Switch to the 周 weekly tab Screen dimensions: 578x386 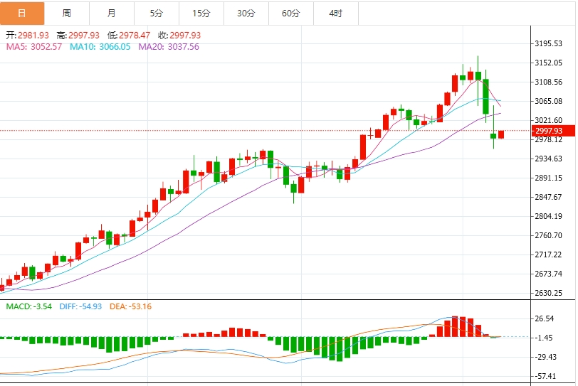click(67, 14)
